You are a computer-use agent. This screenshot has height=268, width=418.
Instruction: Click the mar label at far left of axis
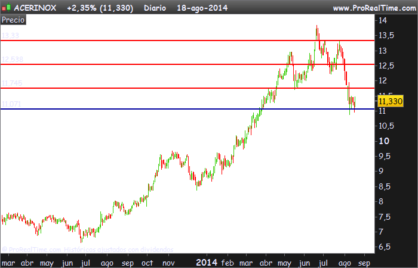(x=8, y=263)
